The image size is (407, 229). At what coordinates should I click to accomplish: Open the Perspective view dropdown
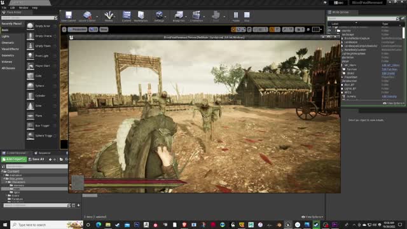pyautogui.click(x=78, y=29)
